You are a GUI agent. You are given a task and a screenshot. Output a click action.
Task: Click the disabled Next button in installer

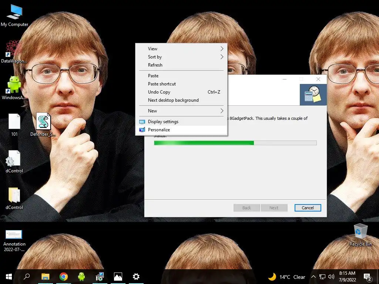pyautogui.click(x=274, y=208)
